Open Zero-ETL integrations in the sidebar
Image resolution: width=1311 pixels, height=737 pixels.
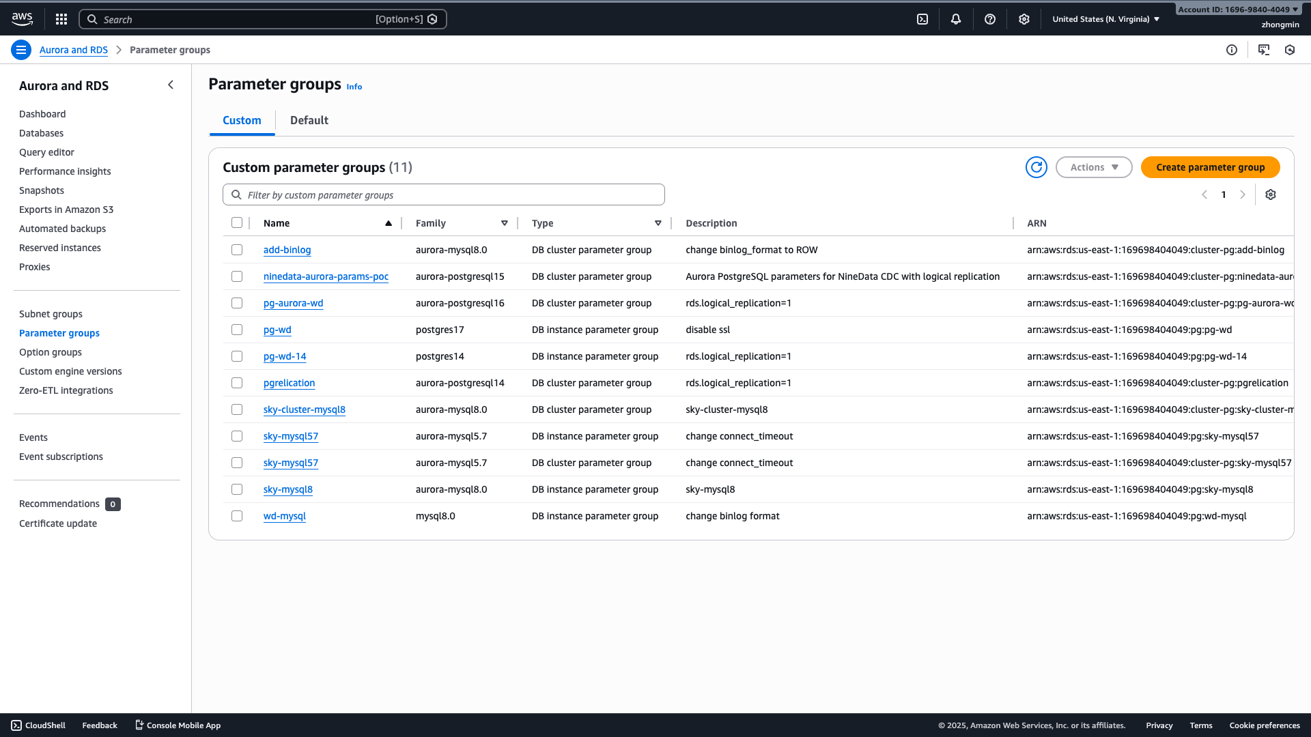66,390
